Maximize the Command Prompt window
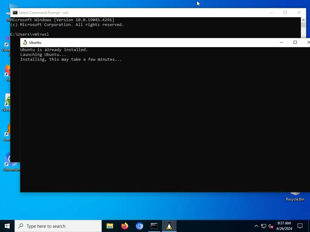The image size is (310, 232). coord(285,13)
